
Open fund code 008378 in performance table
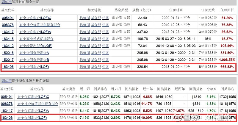[x=7, y=104]
